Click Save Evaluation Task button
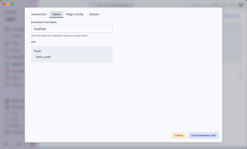247x149 pixels. point(203,135)
